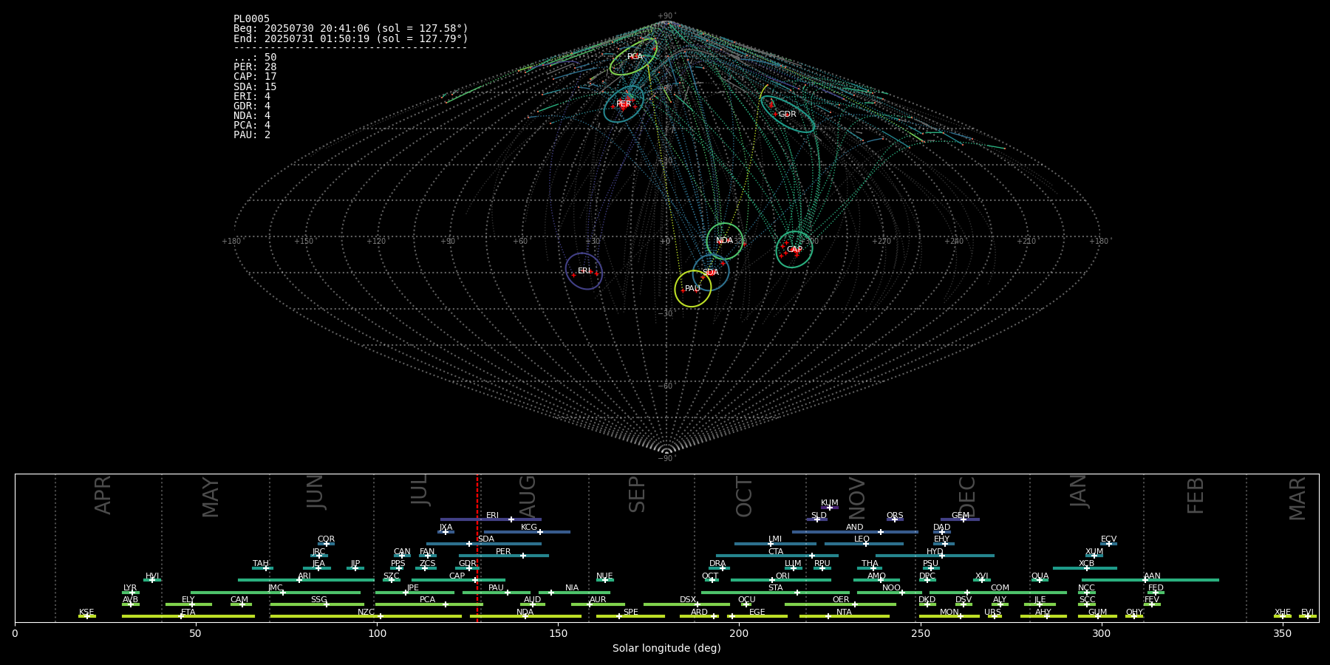Image resolution: width=1330 pixels, height=665 pixels.
Task: Select the GEM shower bar in the timeline
Action: [x=960, y=519]
